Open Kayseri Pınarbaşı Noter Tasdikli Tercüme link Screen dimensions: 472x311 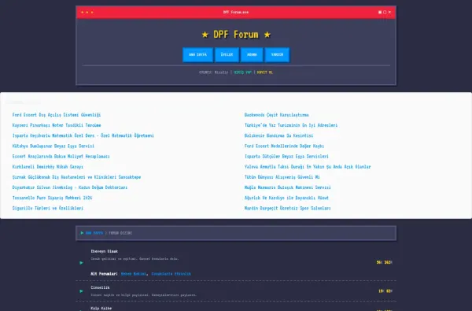tap(57, 125)
